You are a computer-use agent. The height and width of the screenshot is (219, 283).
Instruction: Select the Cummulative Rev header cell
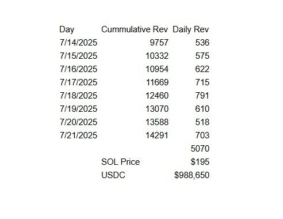tap(135, 29)
